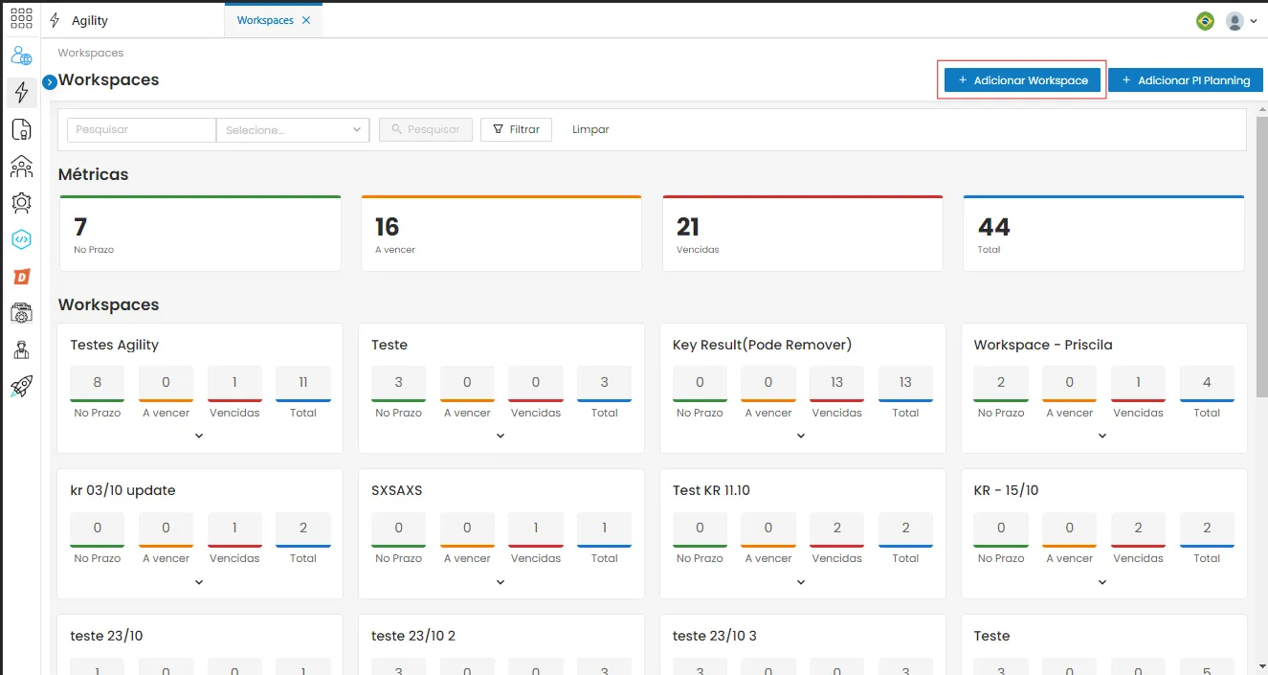
Task: Open the Filtrar filter button
Action: [516, 129]
